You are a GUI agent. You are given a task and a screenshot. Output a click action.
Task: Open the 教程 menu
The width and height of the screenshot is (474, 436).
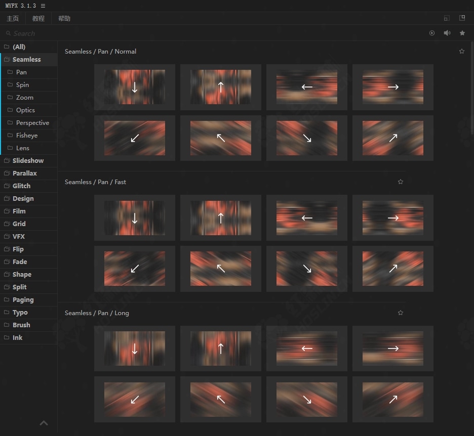(x=38, y=19)
